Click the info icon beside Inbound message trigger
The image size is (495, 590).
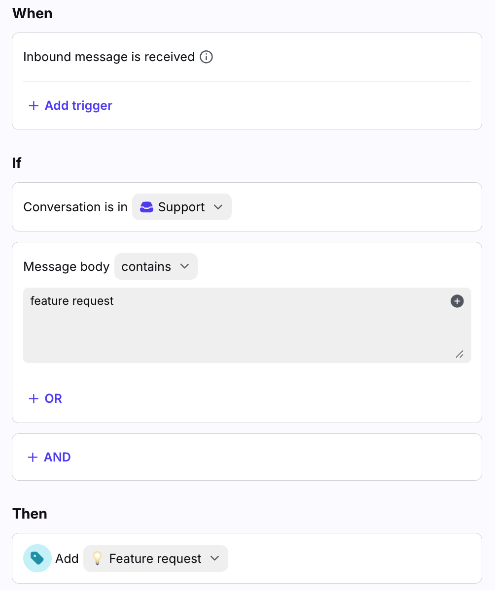(x=206, y=57)
